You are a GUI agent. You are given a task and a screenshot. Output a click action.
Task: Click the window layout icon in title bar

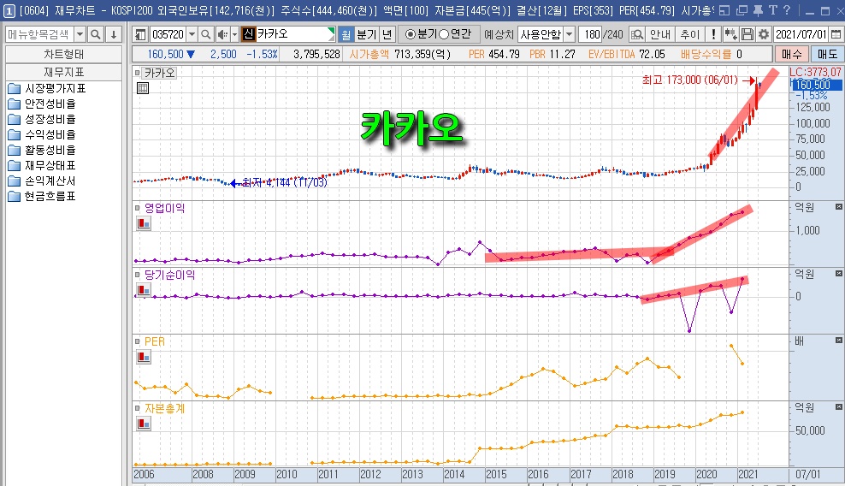724,10
